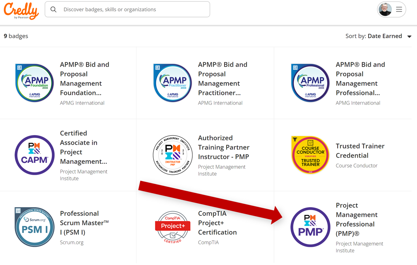Open Professional Scrum Master I title link
The width and height of the screenshot is (417, 265).
[84, 223]
